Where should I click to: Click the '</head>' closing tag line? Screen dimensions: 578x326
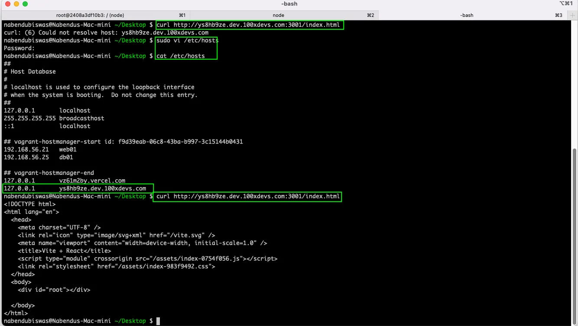(x=23, y=274)
